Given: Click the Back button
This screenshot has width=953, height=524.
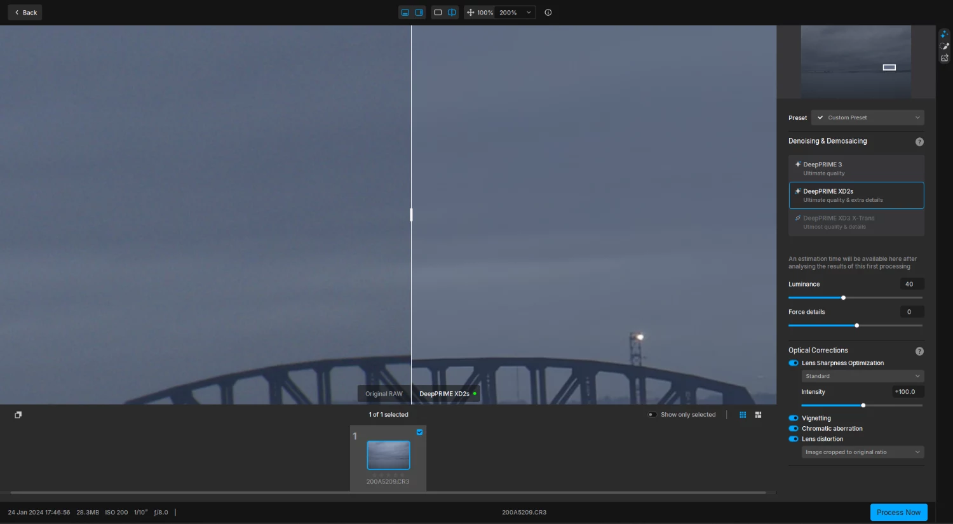Looking at the screenshot, I should [25, 12].
